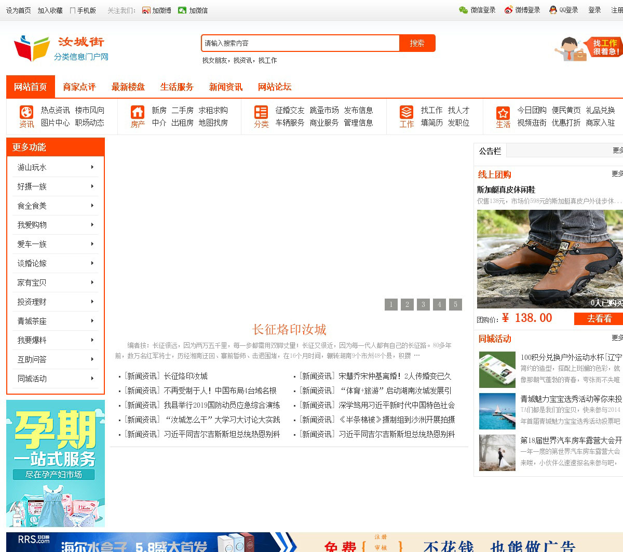Open the 分类 classified listings icon
623x552 pixels.
click(261, 112)
